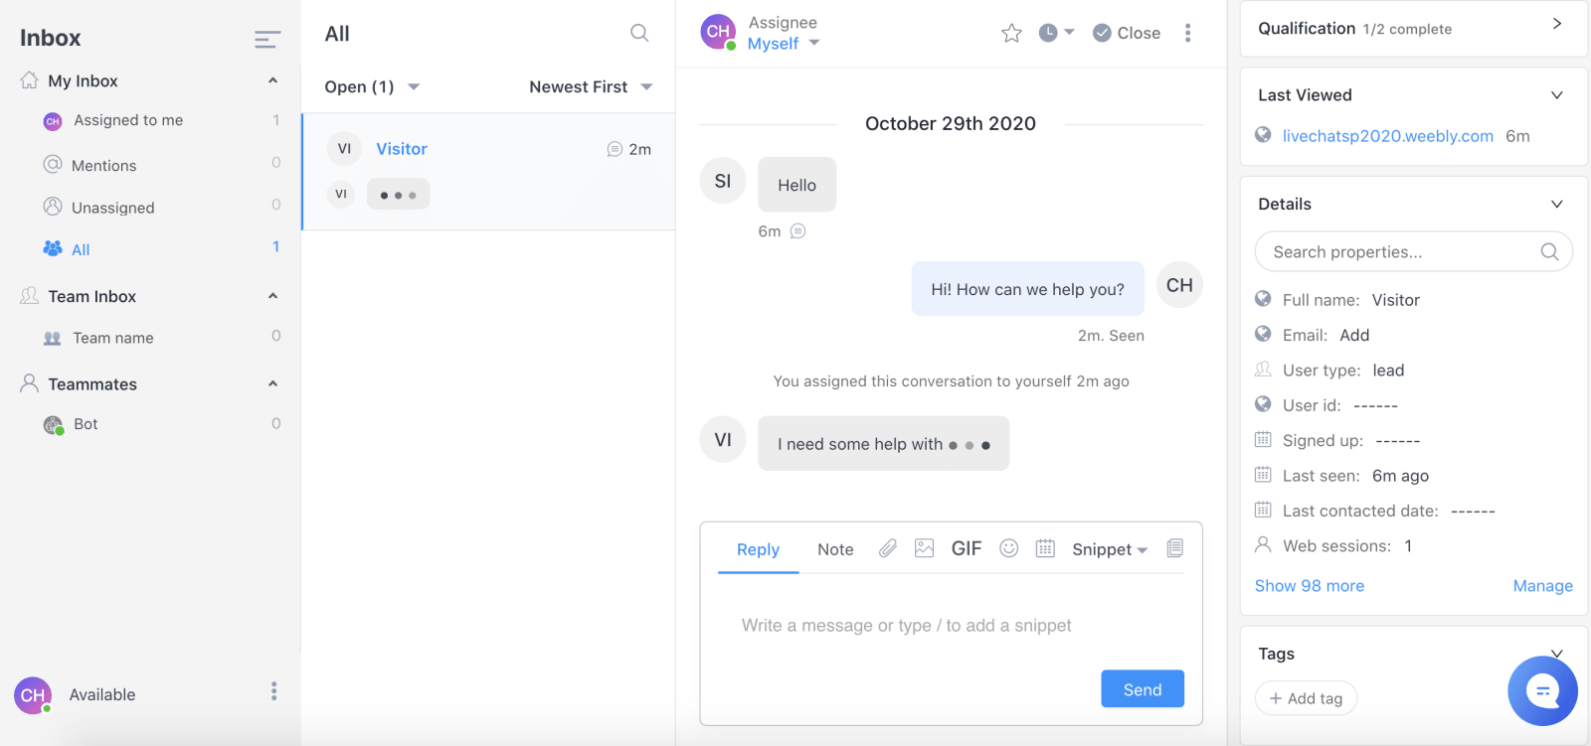This screenshot has width=1591, height=746.
Task: Open the GIF picker
Action: point(967,548)
